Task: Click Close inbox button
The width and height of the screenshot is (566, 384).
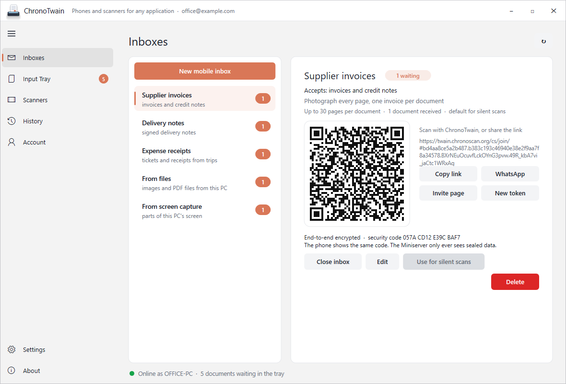Action: click(333, 262)
